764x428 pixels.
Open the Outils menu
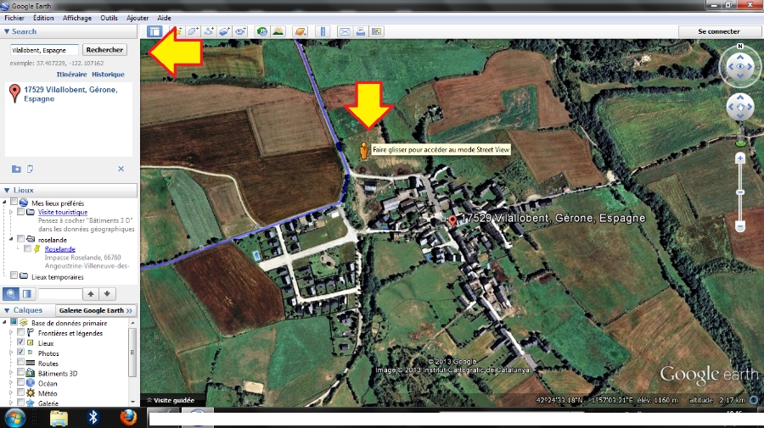pos(109,17)
